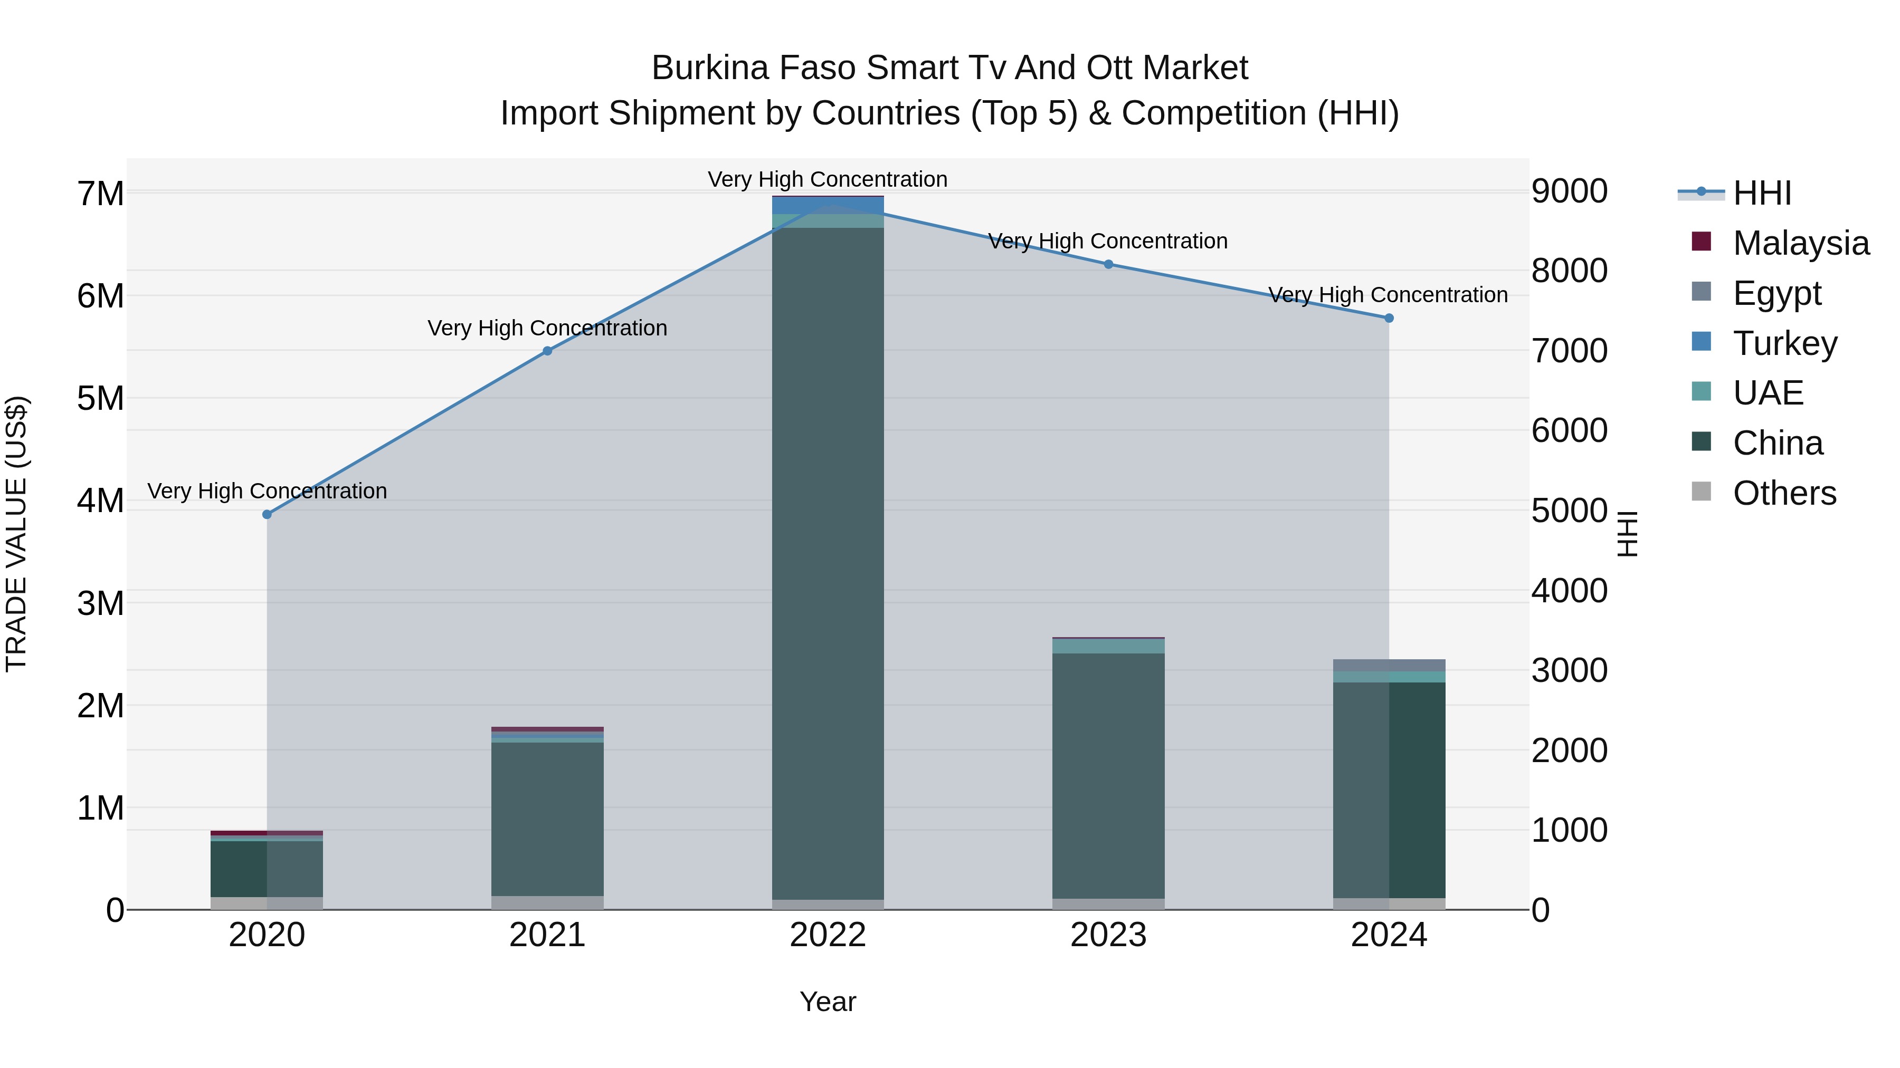Click the 1M tick on trade value axis
Screen dimensions: 1900x1068
(101, 809)
